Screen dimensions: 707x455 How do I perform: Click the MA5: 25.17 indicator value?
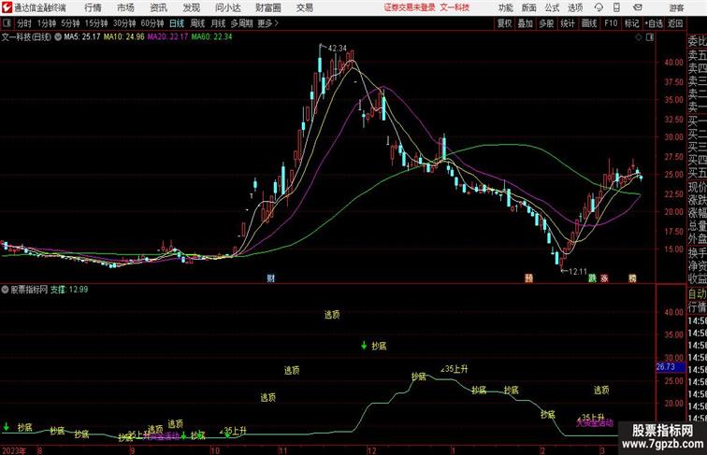coord(82,37)
